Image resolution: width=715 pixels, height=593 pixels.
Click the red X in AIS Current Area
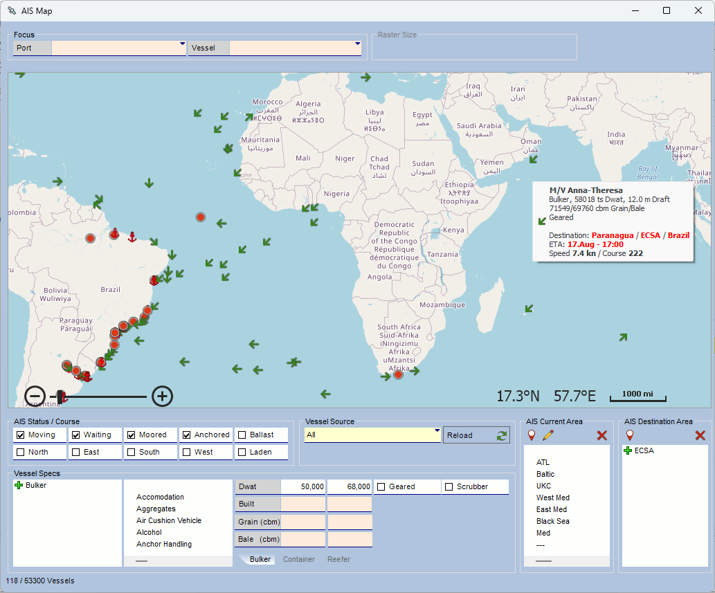(602, 435)
